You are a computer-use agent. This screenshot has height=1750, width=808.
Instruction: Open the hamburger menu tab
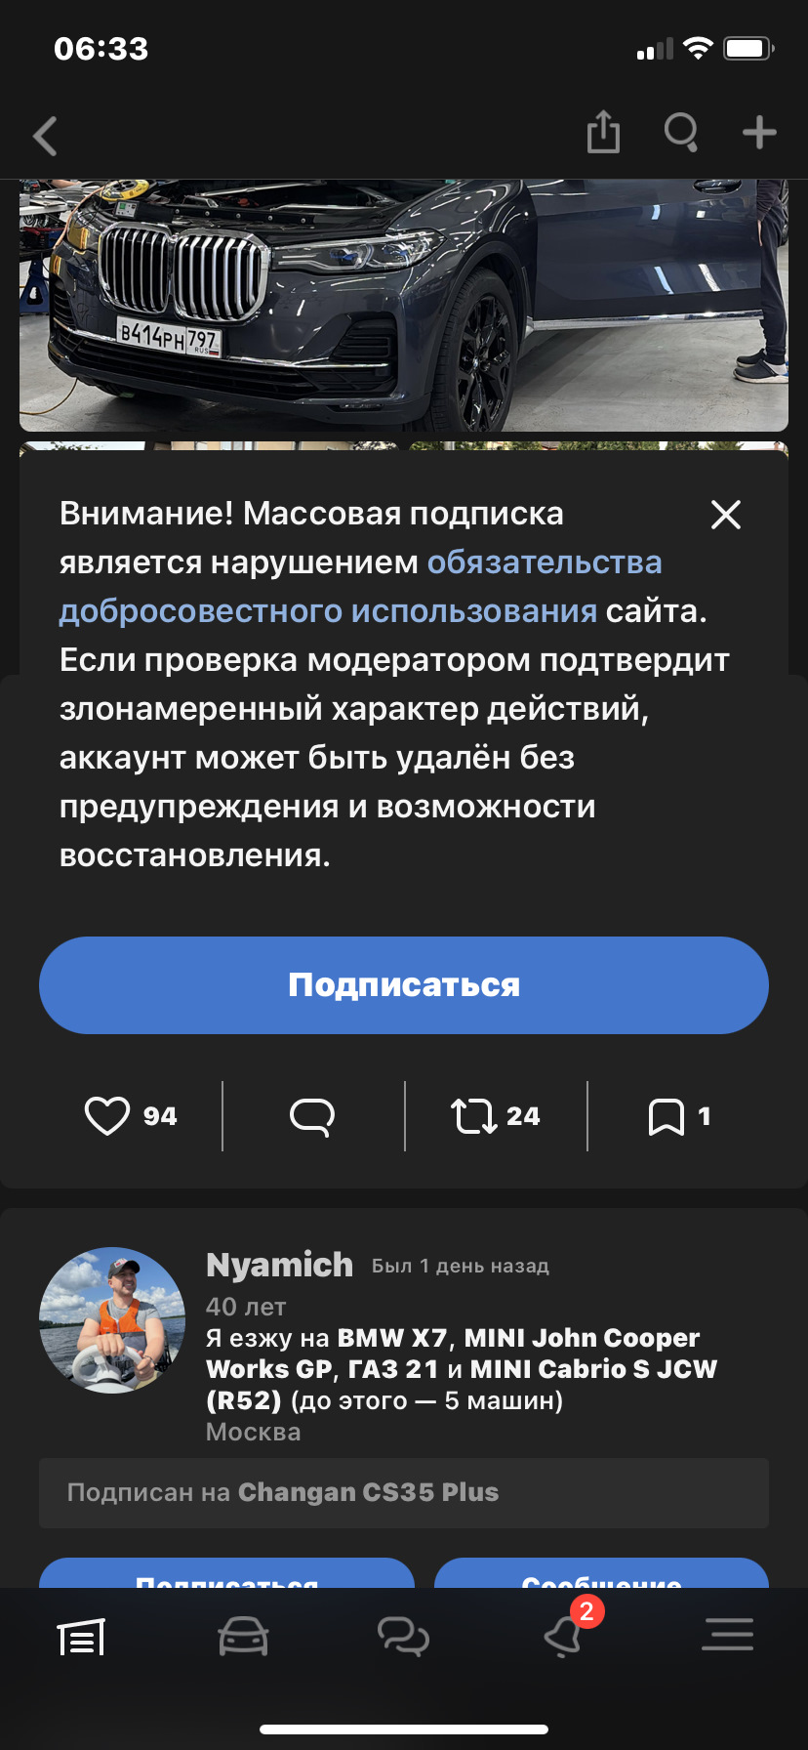point(727,1635)
